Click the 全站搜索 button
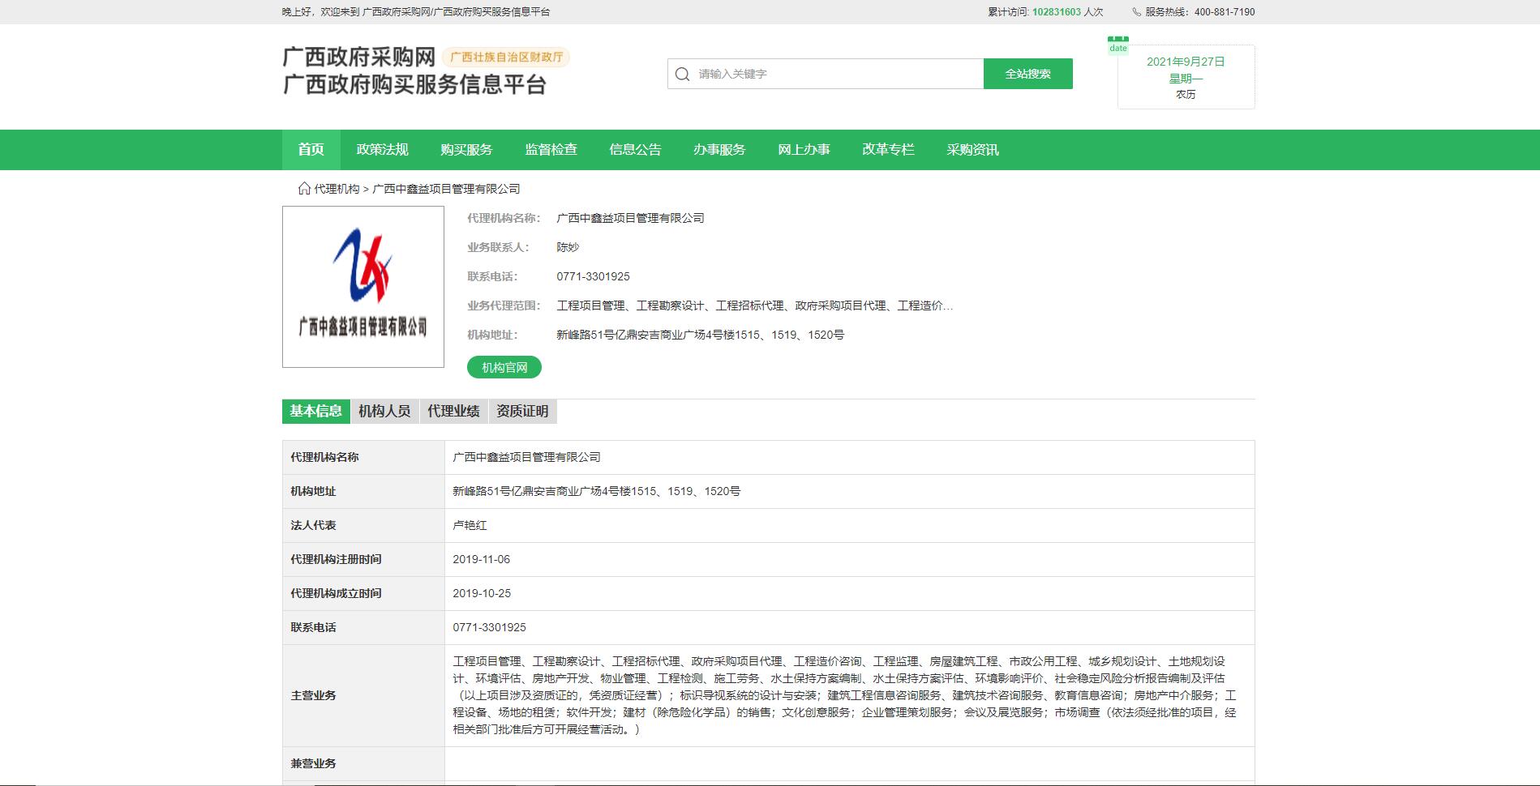Image resolution: width=1540 pixels, height=786 pixels. 1027,74
